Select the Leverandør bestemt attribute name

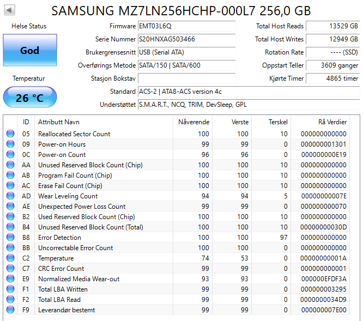[66, 310]
